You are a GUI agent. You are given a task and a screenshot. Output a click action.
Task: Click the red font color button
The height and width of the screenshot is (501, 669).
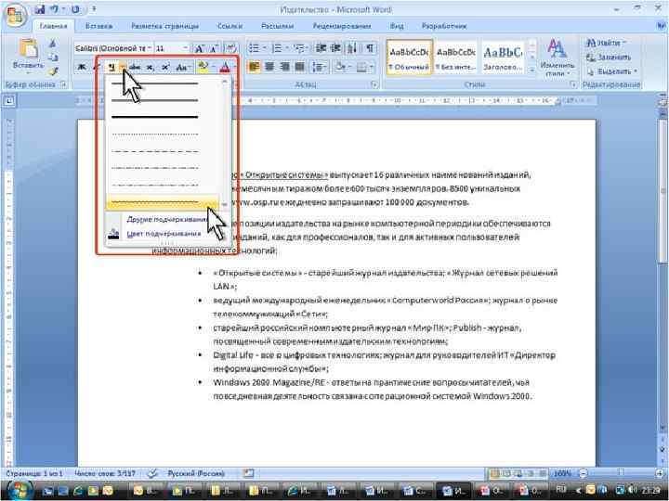225,67
